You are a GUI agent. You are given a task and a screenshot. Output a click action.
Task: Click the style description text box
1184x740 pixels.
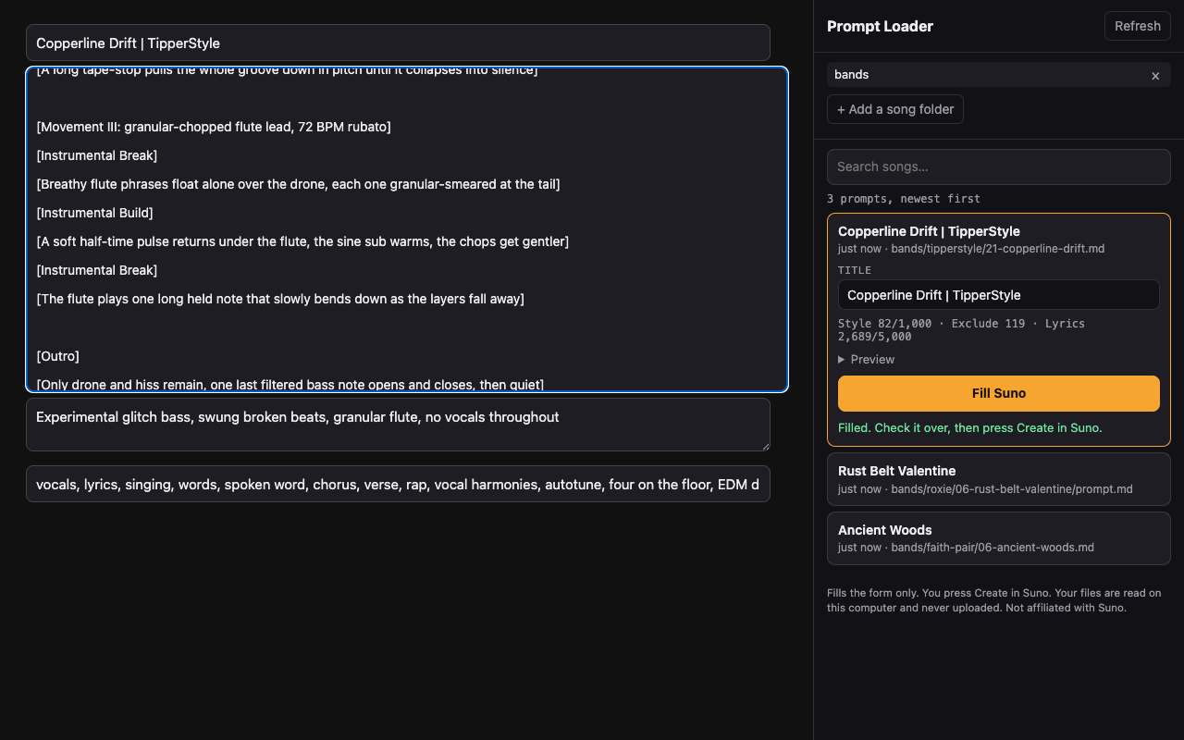click(x=398, y=425)
